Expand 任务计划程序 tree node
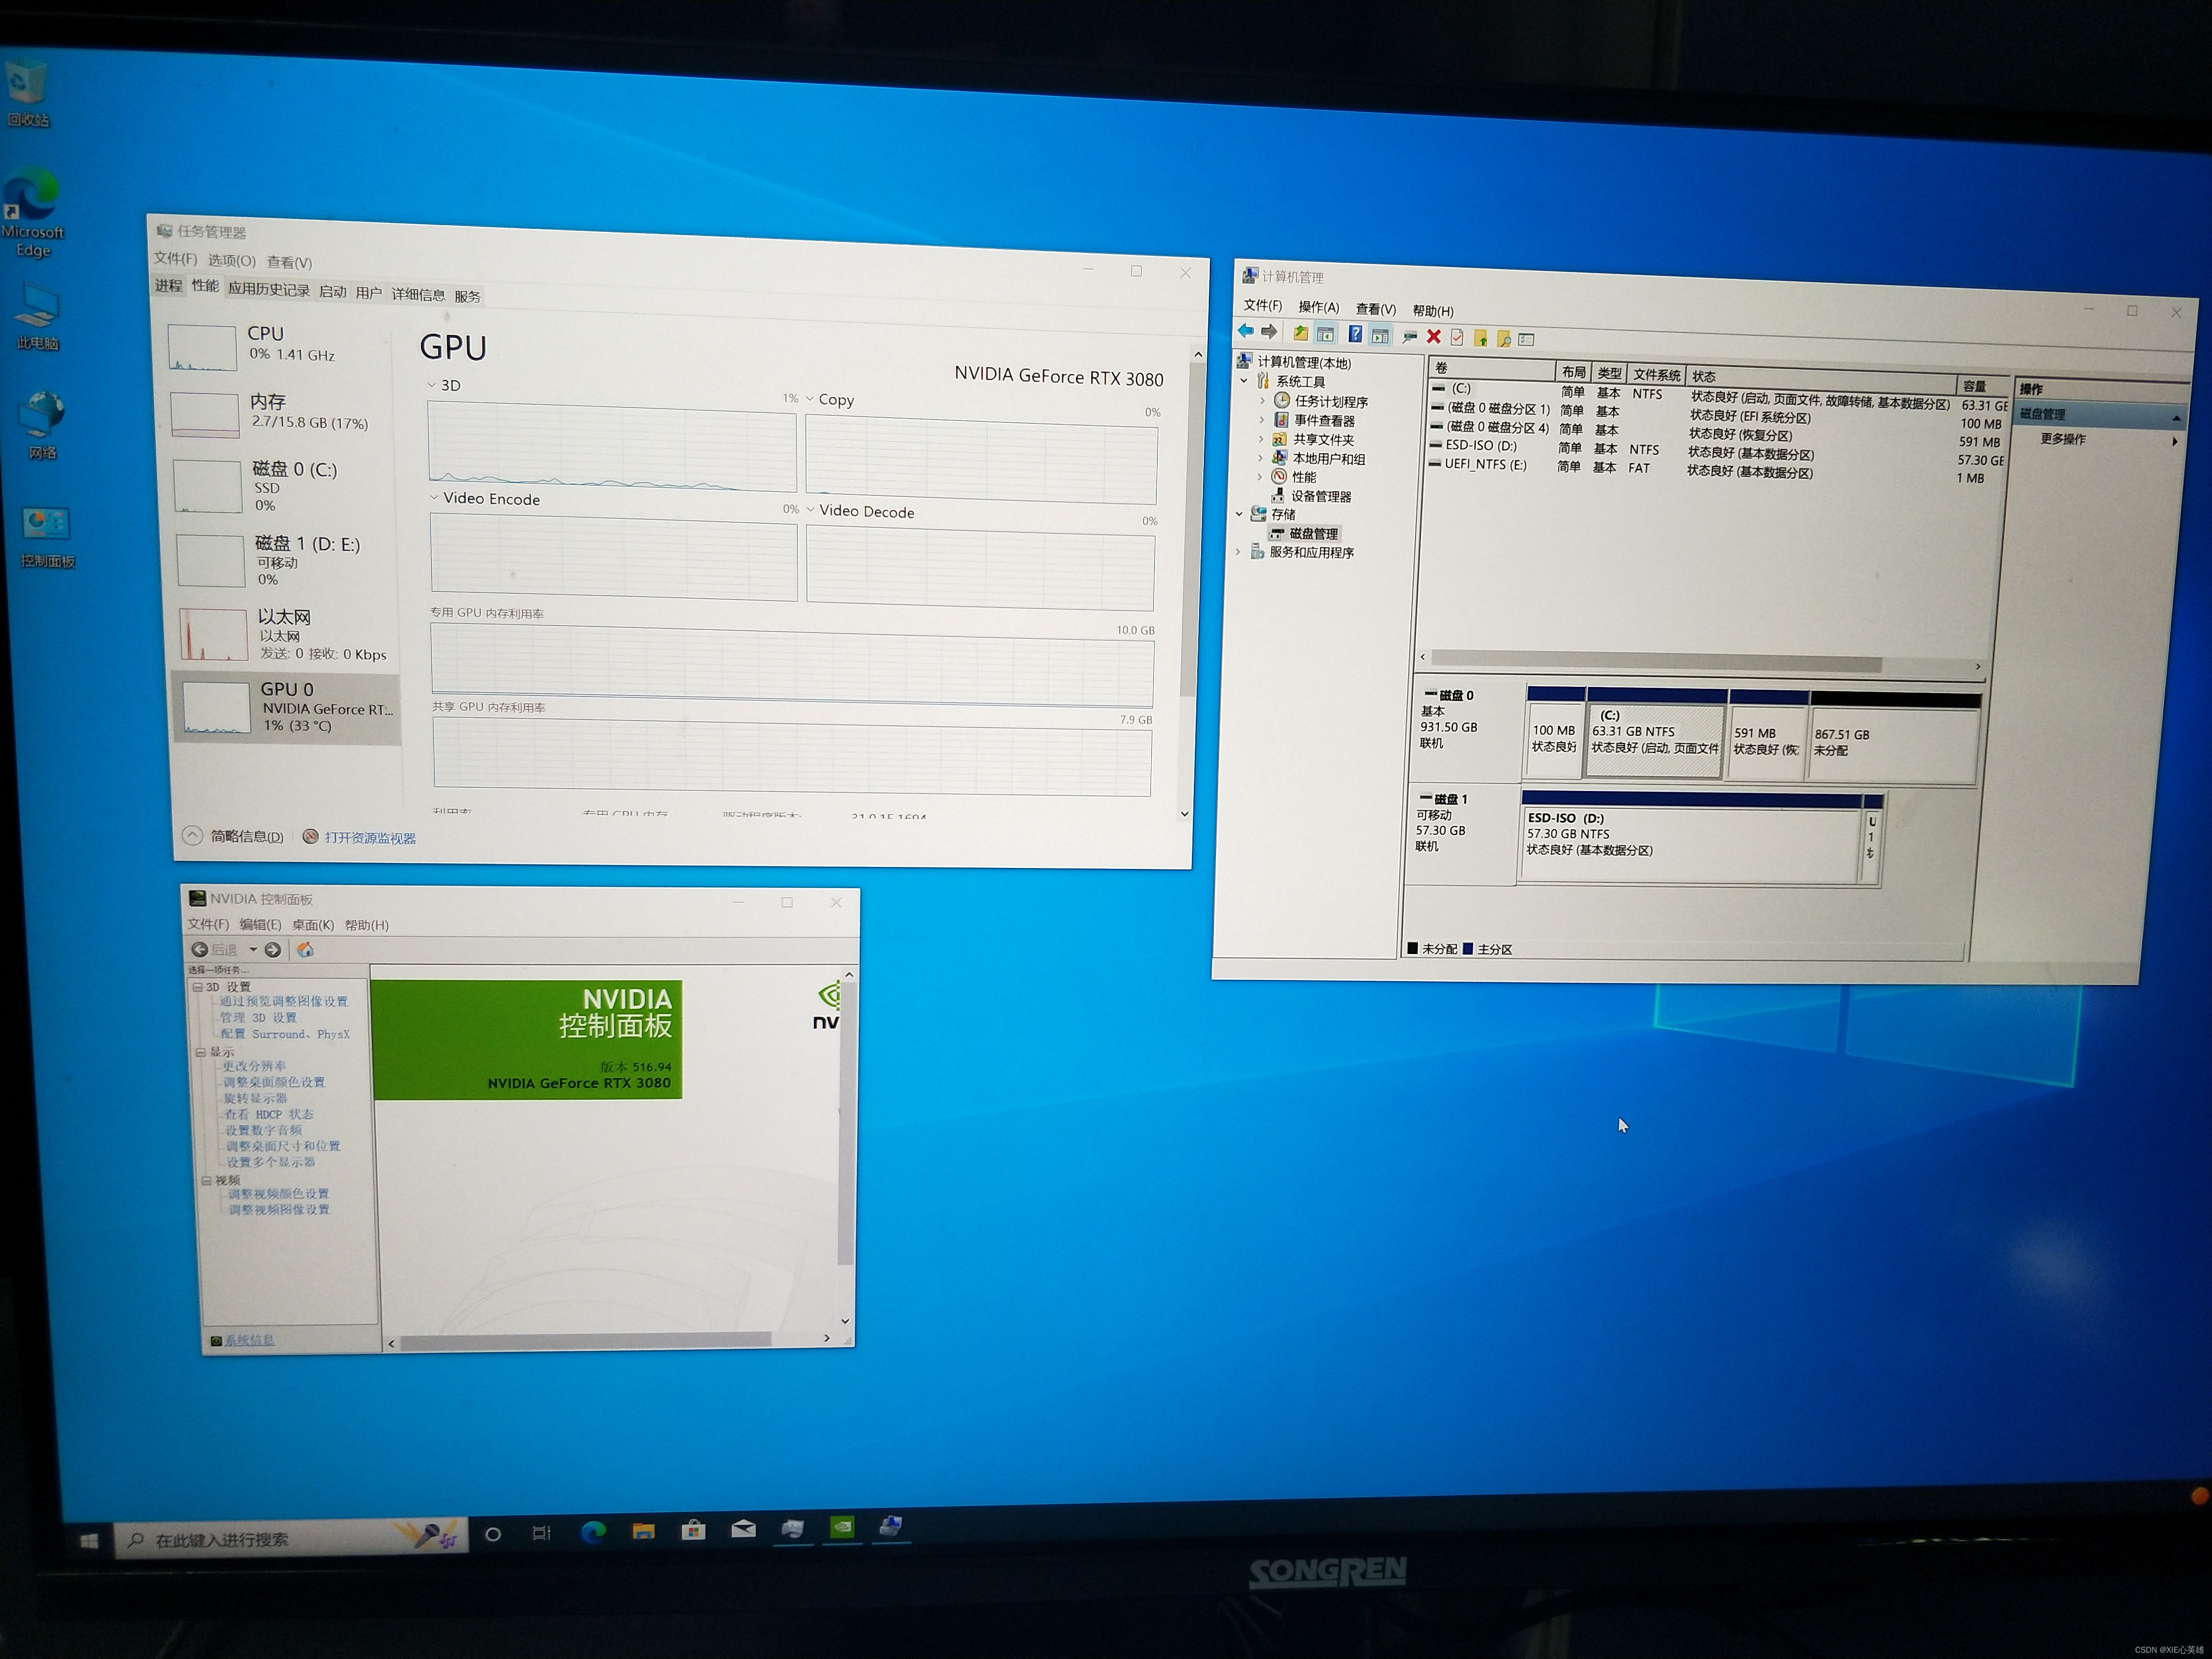 1263,400
